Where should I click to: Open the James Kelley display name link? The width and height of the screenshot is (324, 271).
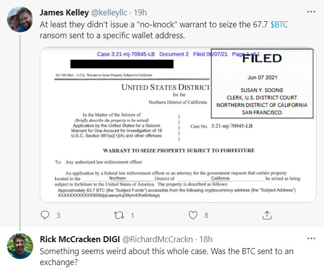(x=65, y=12)
